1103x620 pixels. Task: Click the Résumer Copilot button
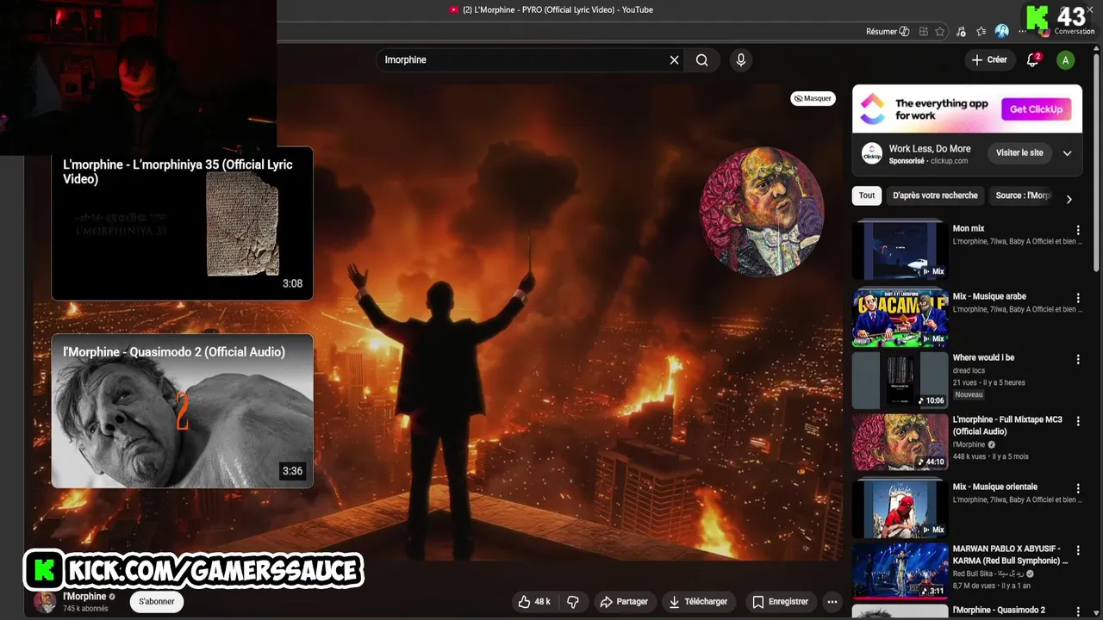point(888,32)
